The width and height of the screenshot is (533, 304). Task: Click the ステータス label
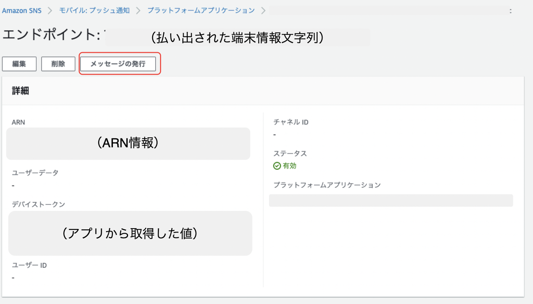[x=290, y=153]
